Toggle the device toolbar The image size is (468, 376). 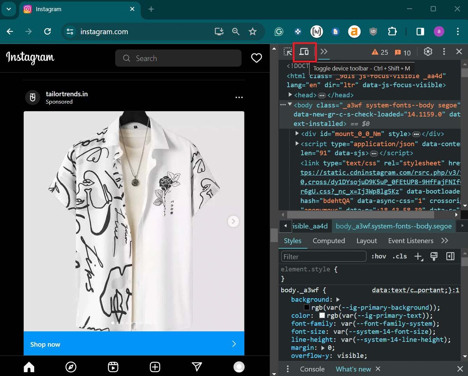[304, 52]
